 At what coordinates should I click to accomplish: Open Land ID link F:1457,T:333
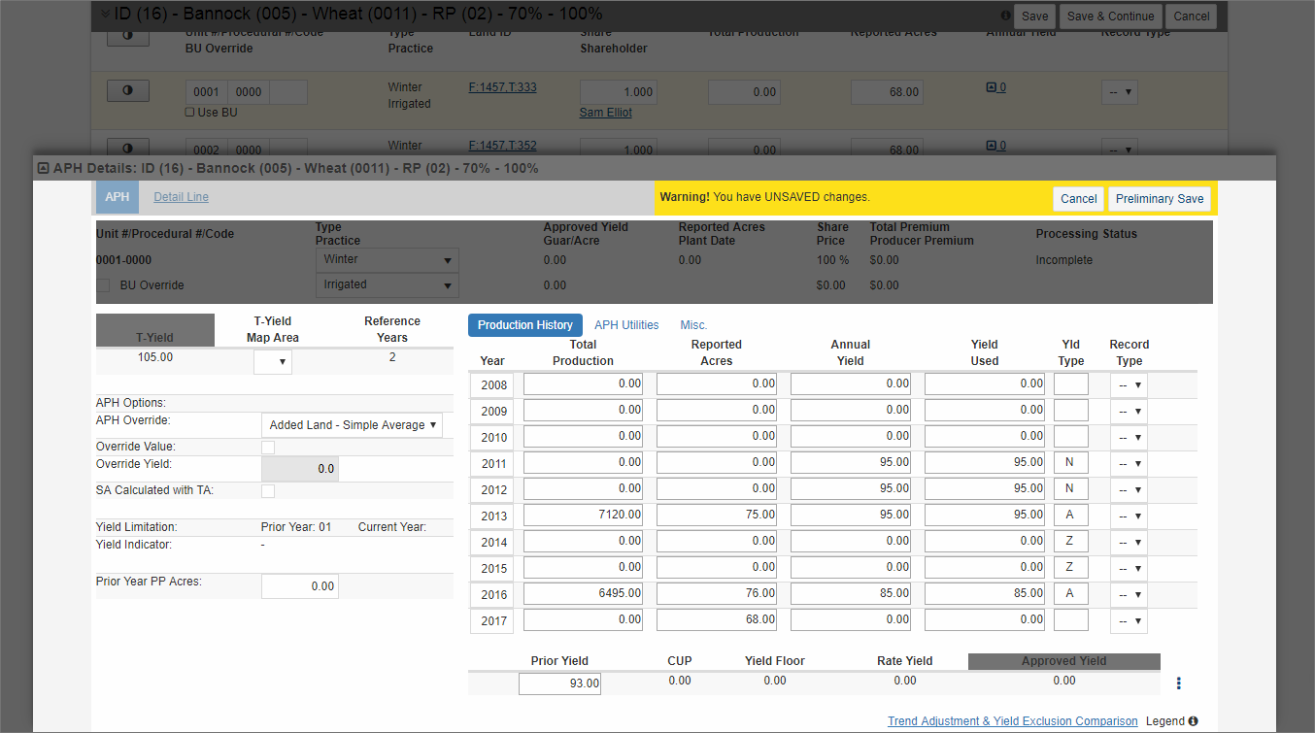click(x=502, y=87)
